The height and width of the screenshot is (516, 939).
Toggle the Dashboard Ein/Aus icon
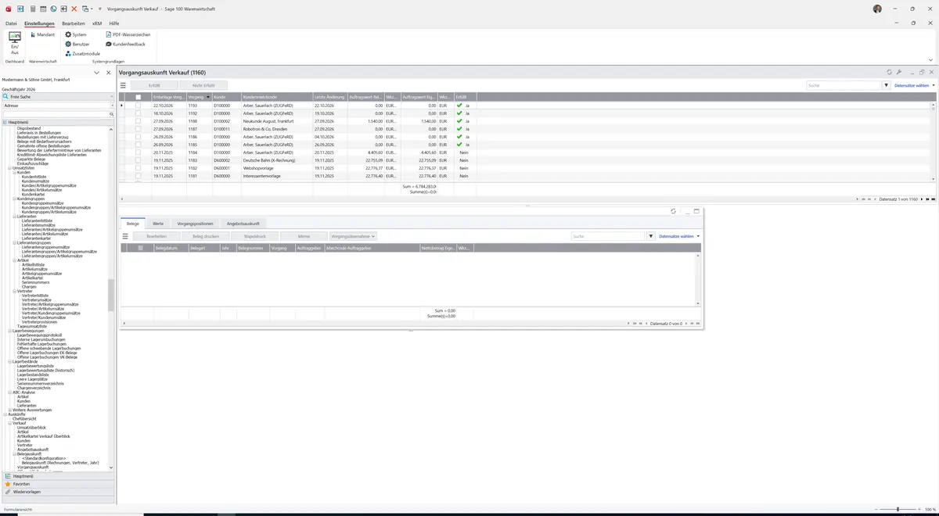click(x=15, y=43)
